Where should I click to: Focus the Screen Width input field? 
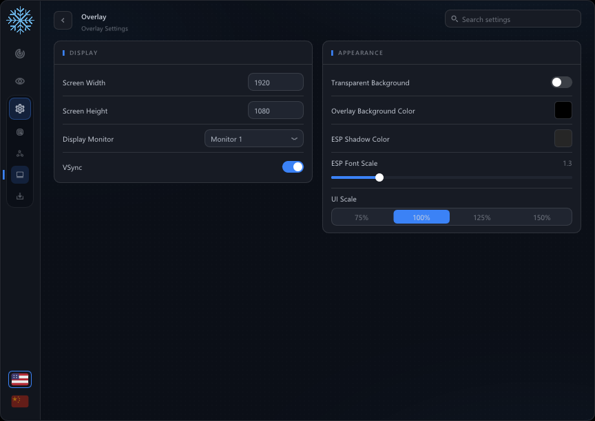pos(276,83)
